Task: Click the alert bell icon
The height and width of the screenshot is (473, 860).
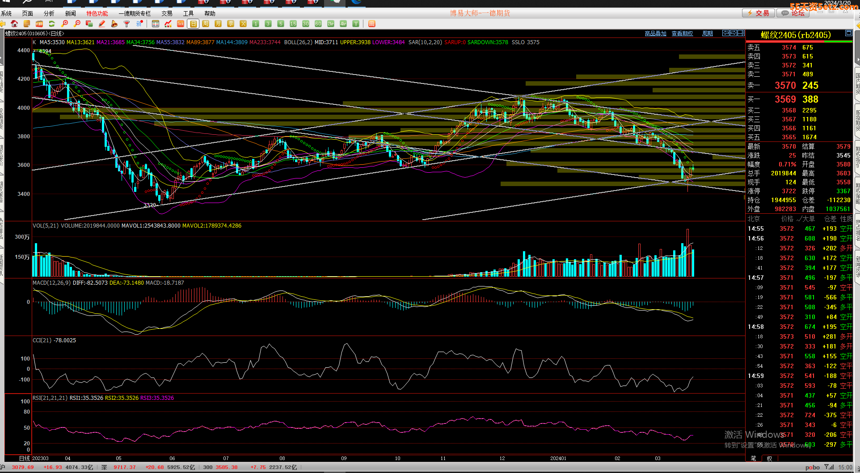Action: [114, 24]
